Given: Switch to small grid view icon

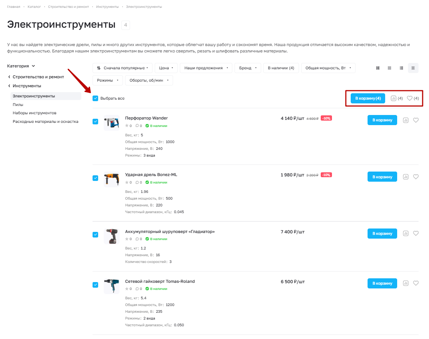Looking at the screenshot, I should point(389,68).
